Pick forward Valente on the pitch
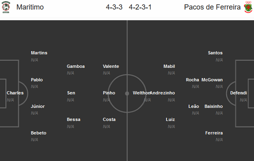This screenshot has height=161, width=254. coord(111,66)
